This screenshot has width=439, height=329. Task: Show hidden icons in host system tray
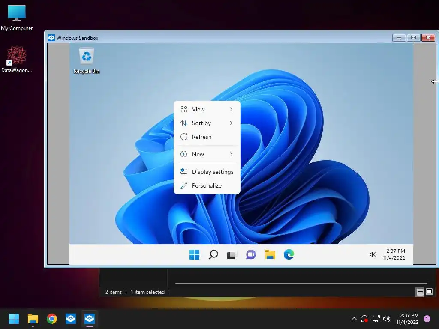pos(354,319)
